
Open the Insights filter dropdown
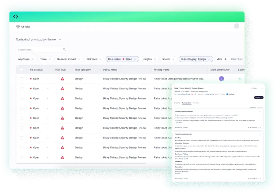click(x=149, y=59)
